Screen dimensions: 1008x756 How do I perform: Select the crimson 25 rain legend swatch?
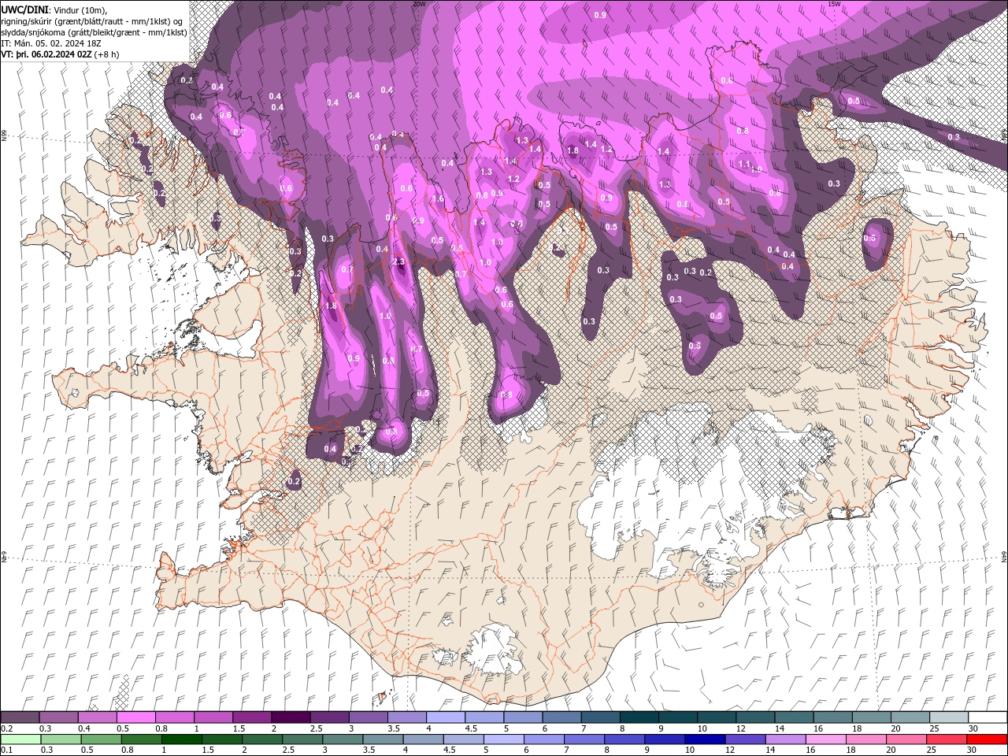947,739
